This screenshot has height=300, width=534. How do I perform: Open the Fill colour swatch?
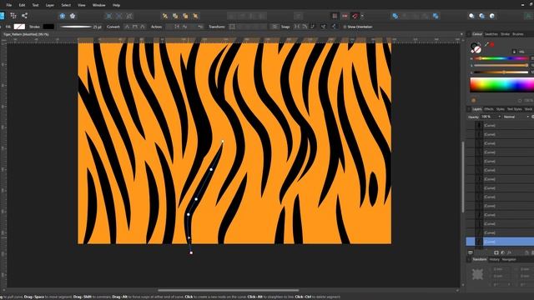click(x=19, y=27)
